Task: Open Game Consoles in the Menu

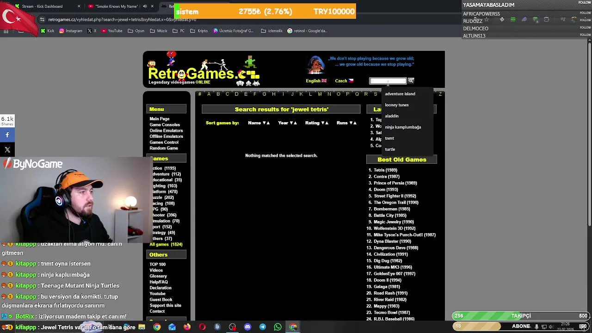Action: tap(165, 125)
